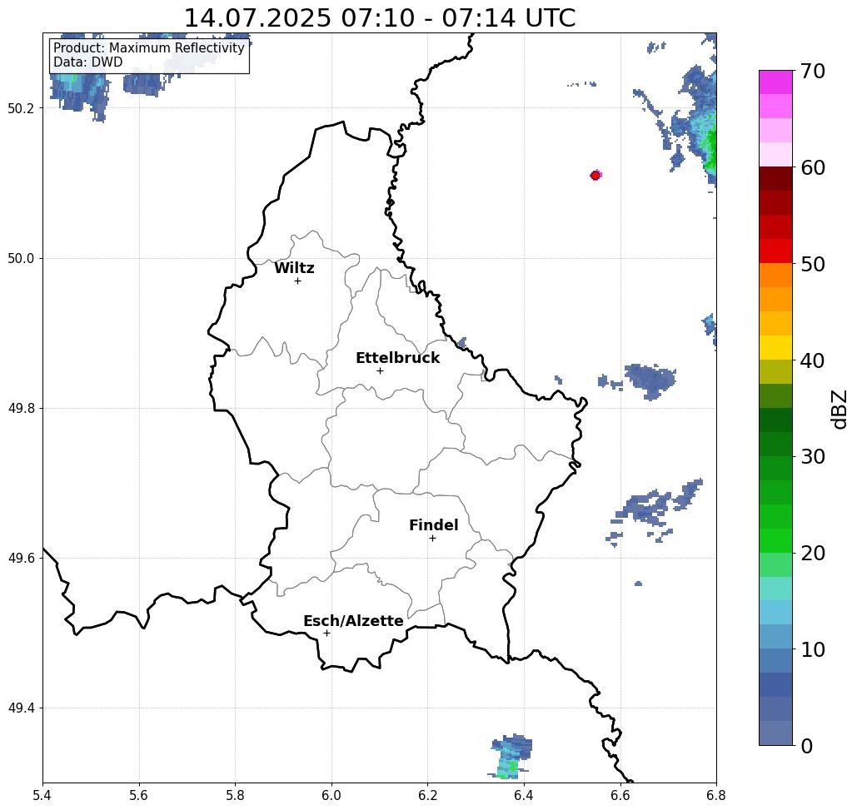Click the 60 tick on colorbar
Image resolution: width=857 pixels, height=810 pixels.
coord(813,167)
